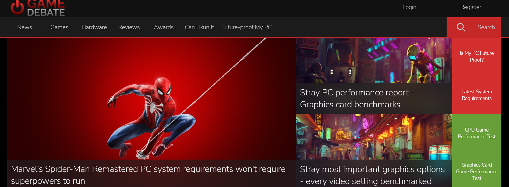509x187 pixels.
Task: Open Stray neon city street thumbnail
Action: tap(374, 137)
